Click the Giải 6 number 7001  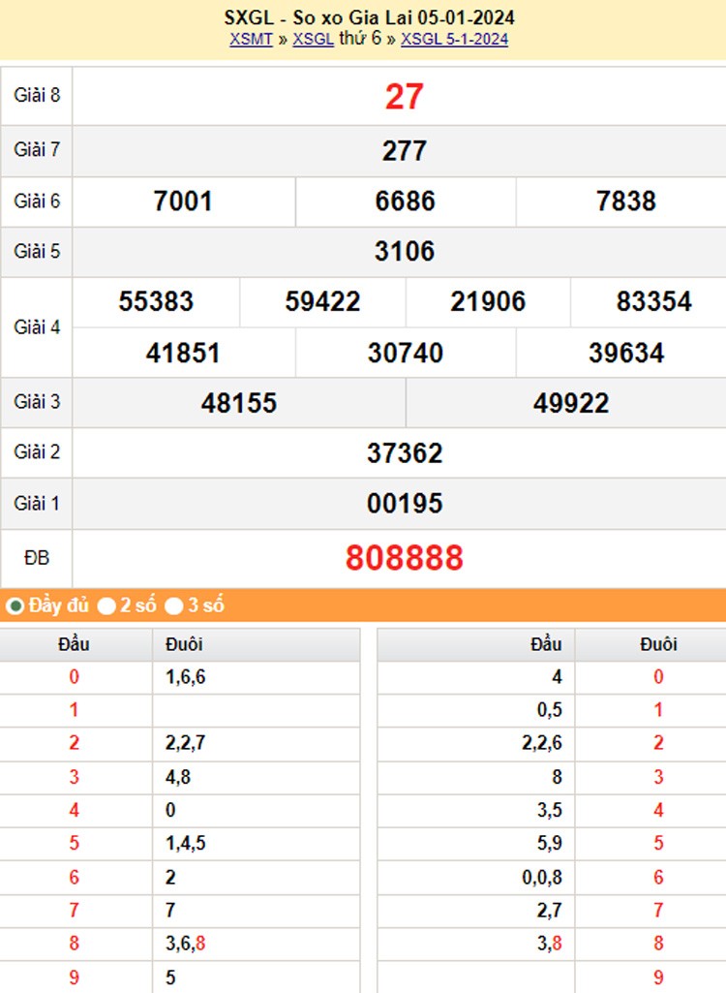click(x=183, y=202)
